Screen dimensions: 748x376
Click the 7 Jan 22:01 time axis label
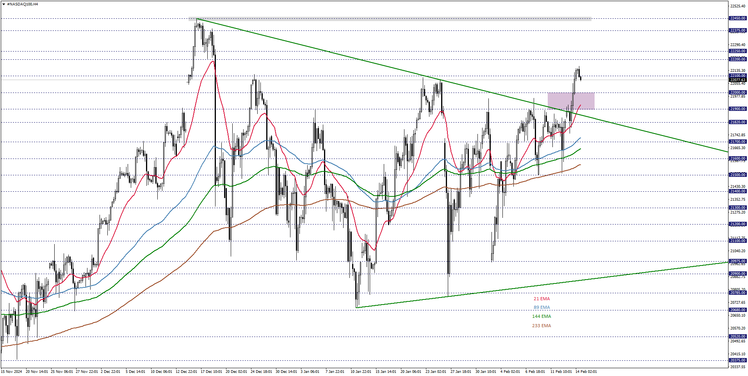pos(335,372)
